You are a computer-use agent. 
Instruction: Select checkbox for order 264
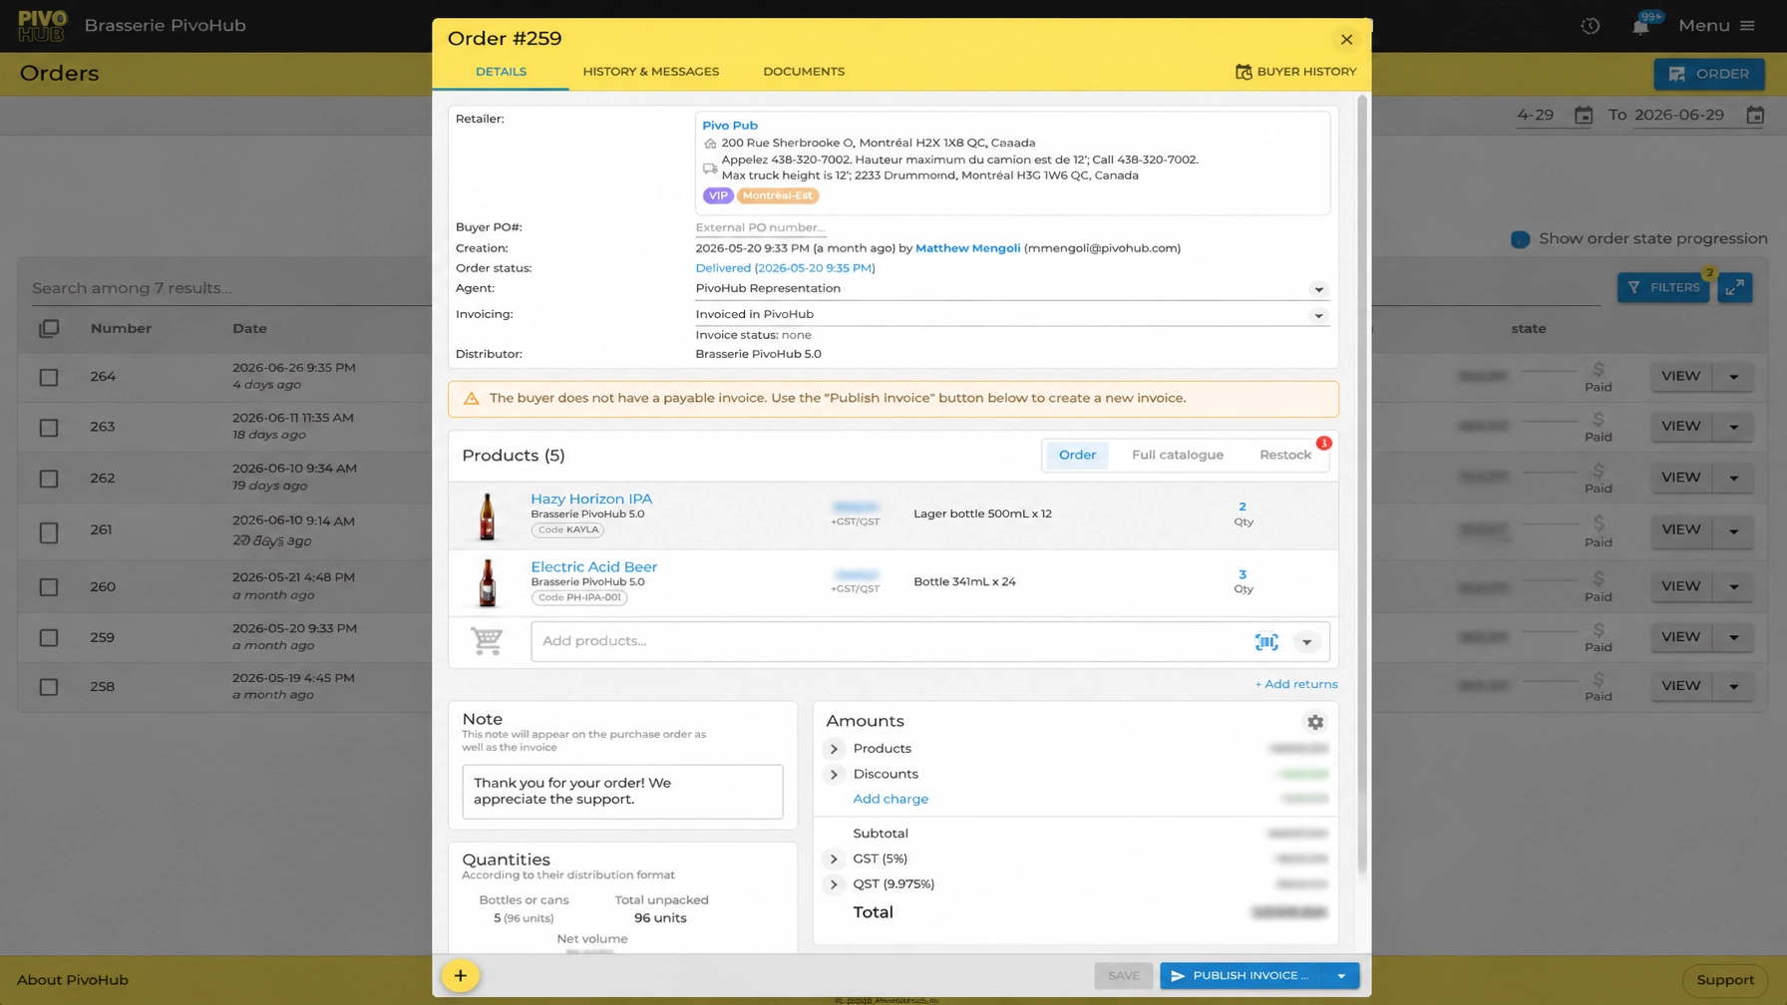(x=49, y=377)
